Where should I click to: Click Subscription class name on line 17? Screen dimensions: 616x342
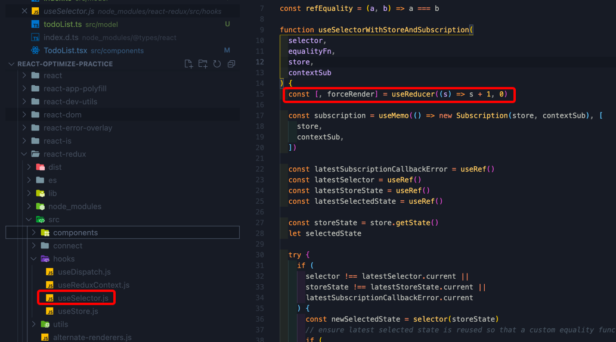pos(482,116)
